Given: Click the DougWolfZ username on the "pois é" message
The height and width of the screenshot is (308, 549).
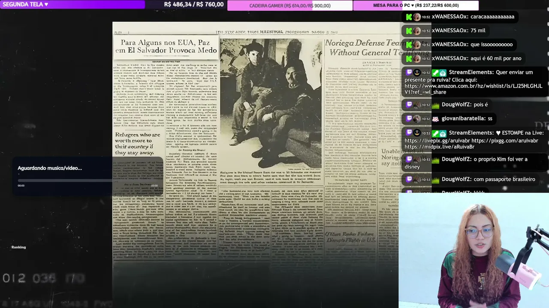Looking at the screenshot, I should (456, 105).
